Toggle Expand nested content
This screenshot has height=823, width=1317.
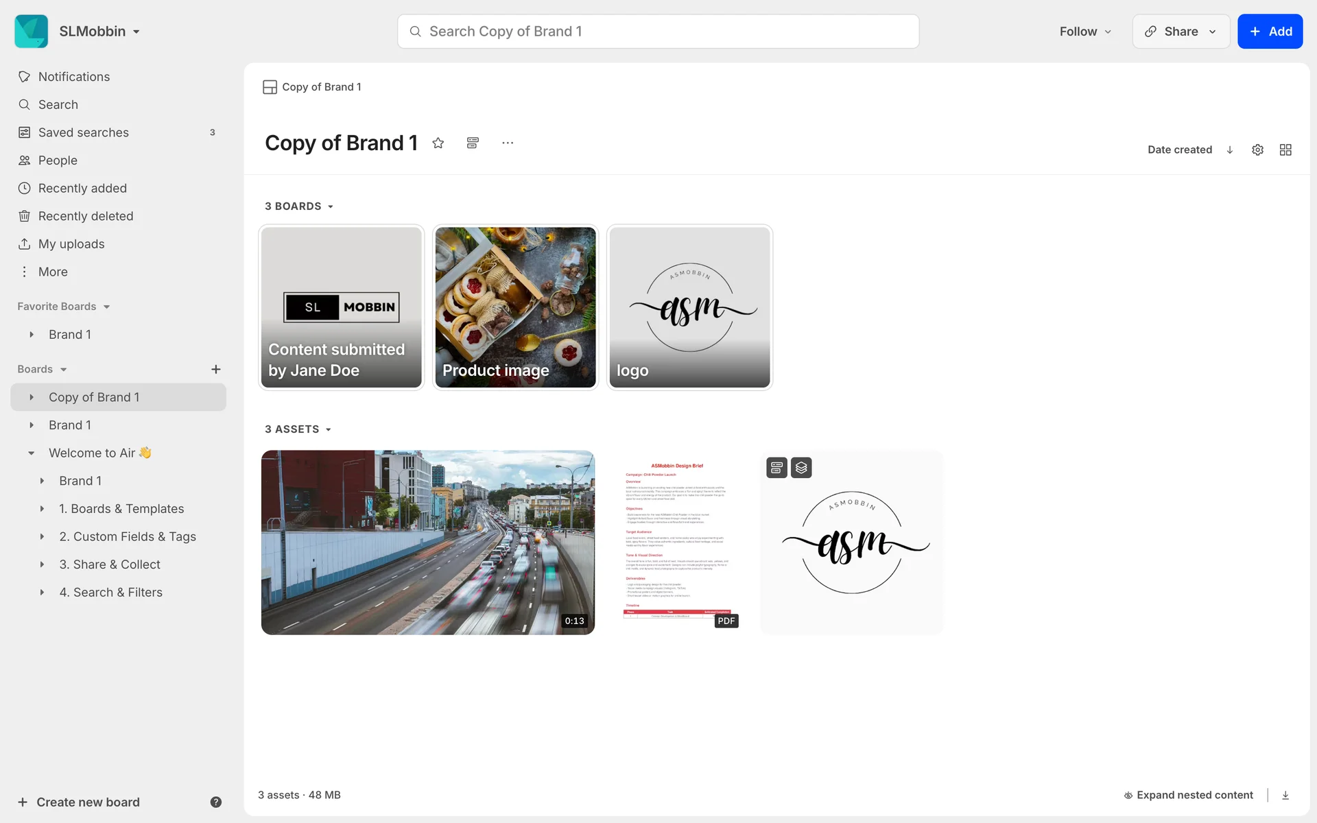(x=1188, y=795)
